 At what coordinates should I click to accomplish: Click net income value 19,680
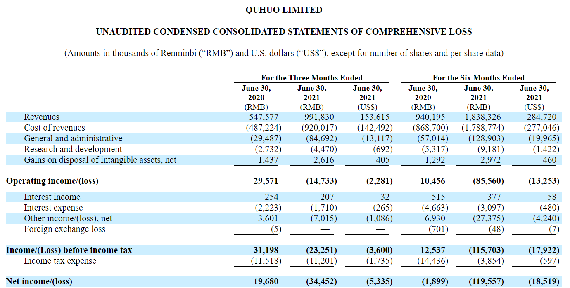pos(266,282)
